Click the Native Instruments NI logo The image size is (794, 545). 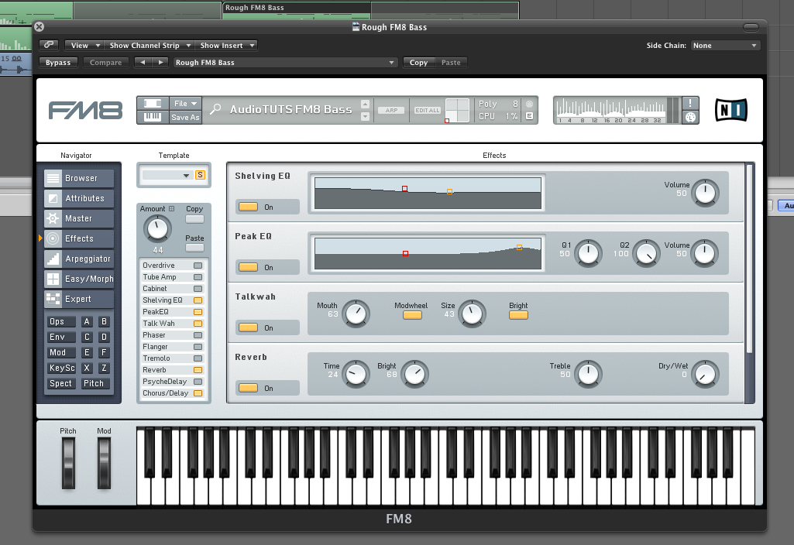[730, 110]
